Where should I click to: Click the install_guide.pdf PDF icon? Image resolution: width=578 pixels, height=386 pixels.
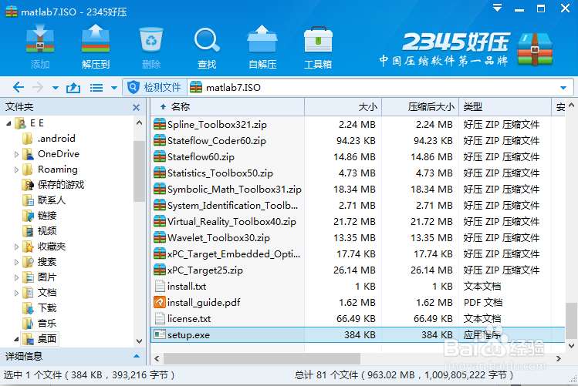[160, 303]
